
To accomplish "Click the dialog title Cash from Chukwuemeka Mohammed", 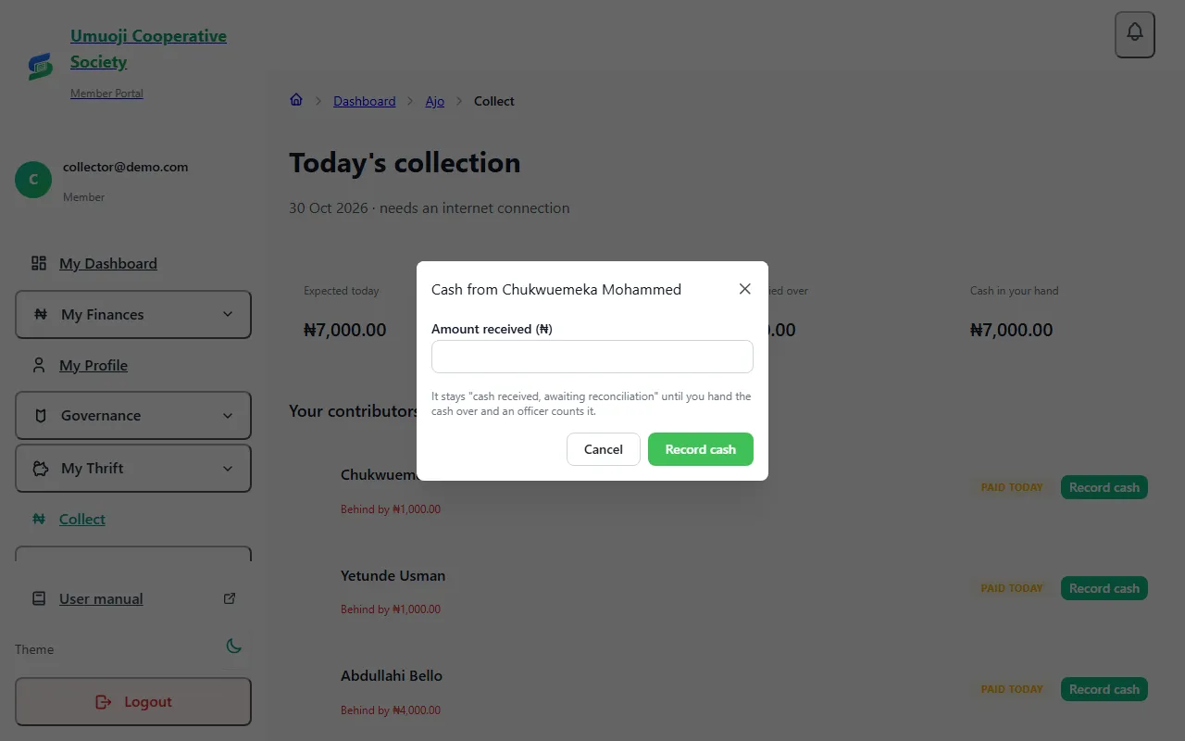I will point(556,289).
